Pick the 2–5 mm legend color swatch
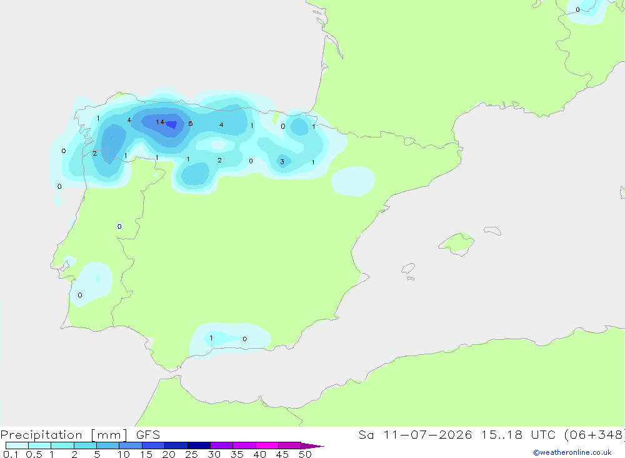The height and width of the screenshot is (458, 625). [x=85, y=446]
